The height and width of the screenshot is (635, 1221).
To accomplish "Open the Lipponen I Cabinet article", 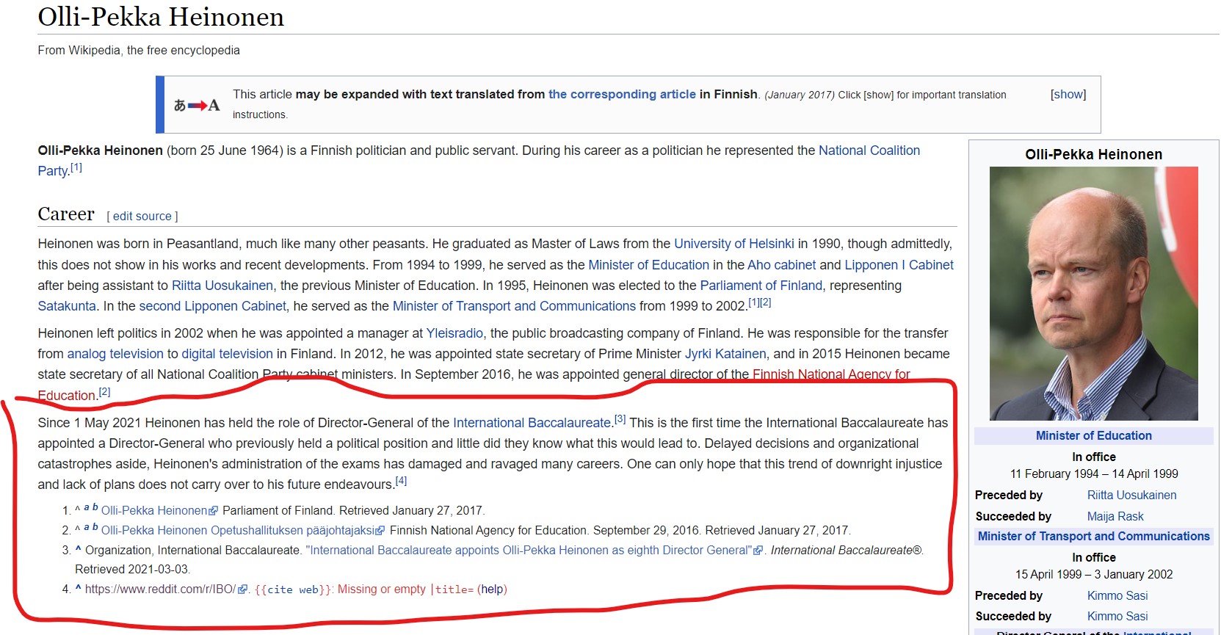I will 899,265.
